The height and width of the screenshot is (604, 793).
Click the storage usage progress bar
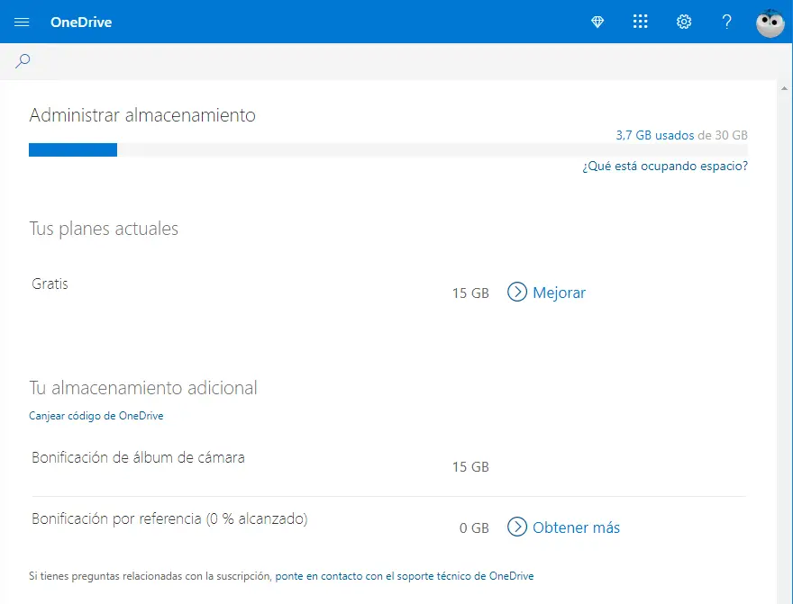point(387,150)
